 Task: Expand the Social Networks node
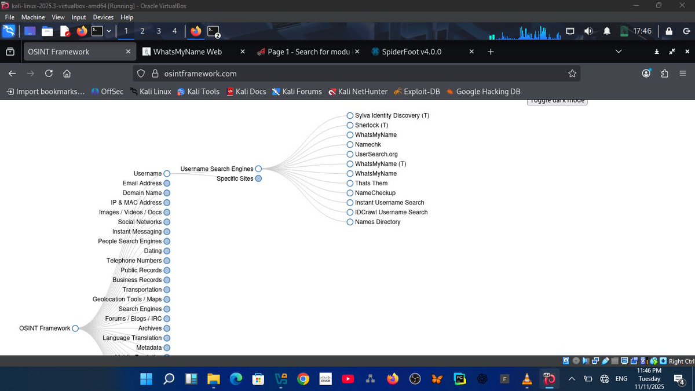click(167, 222)
